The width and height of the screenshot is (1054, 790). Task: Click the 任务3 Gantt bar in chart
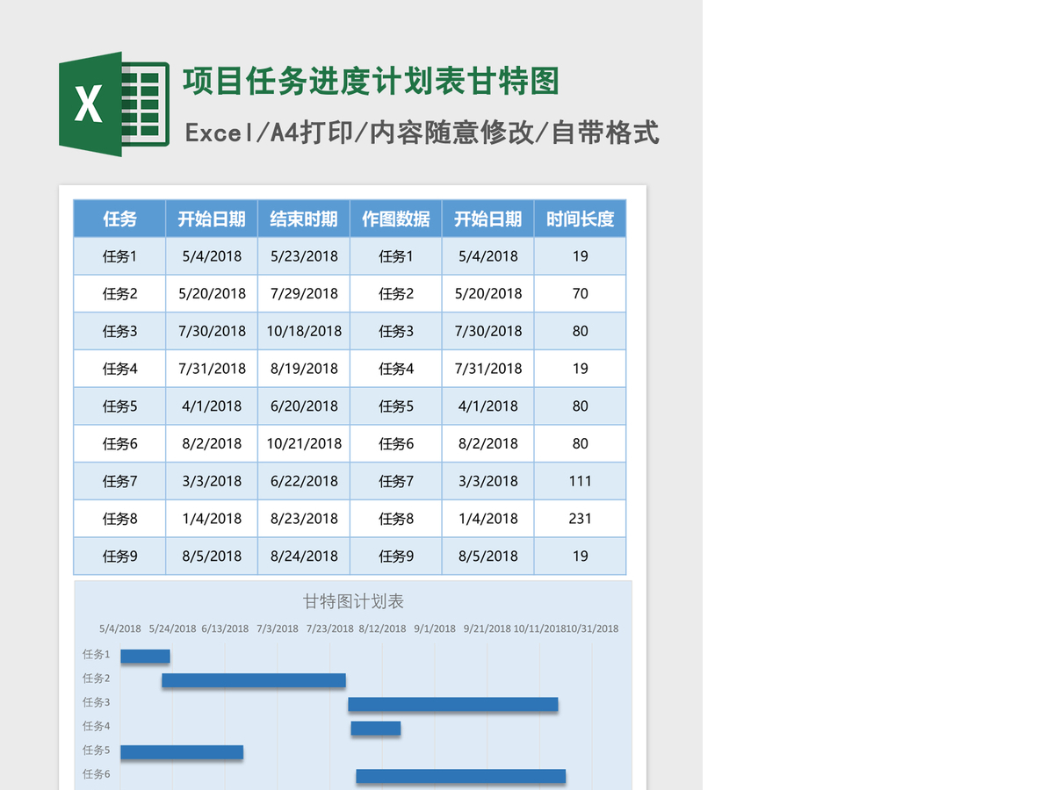(x=453, y=704)
